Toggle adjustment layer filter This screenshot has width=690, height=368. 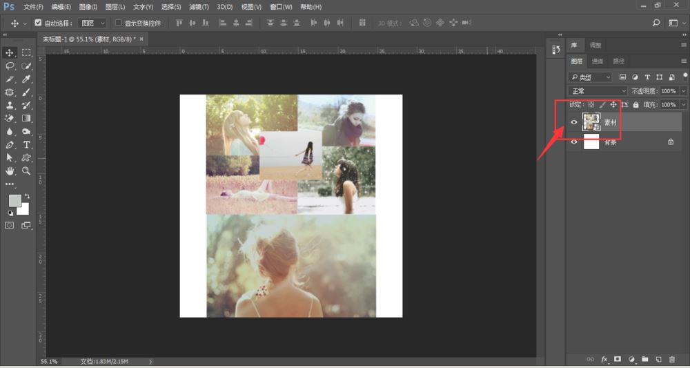[635, 77]
